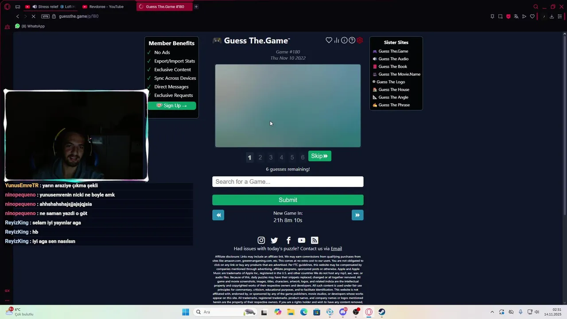Open the player arrow icon in toolbar
Viewport: 567px width, 319px height.
click(524, 16)
